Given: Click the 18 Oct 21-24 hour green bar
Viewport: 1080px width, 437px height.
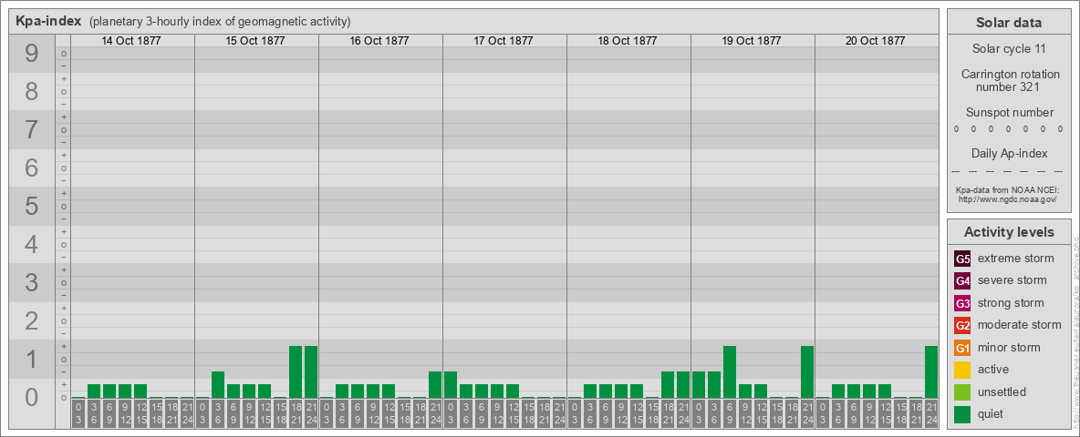Looking at the screenshot, I should coord(682,385).
